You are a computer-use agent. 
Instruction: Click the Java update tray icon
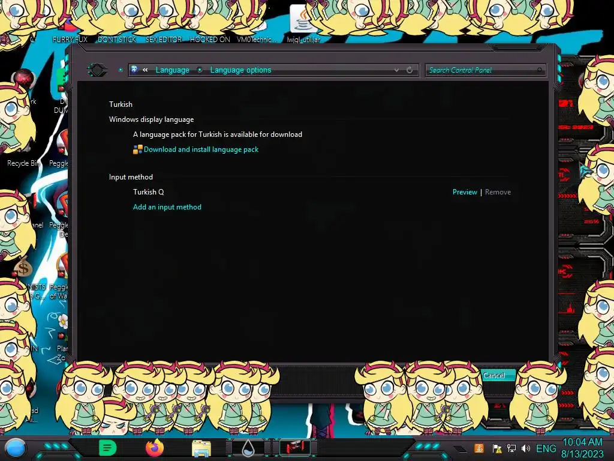click(479, 448)
